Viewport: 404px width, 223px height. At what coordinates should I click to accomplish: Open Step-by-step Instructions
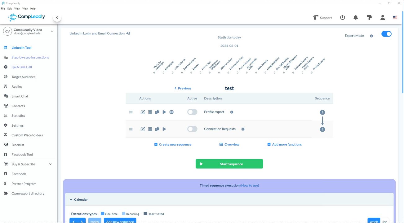[x=30, y=57]
